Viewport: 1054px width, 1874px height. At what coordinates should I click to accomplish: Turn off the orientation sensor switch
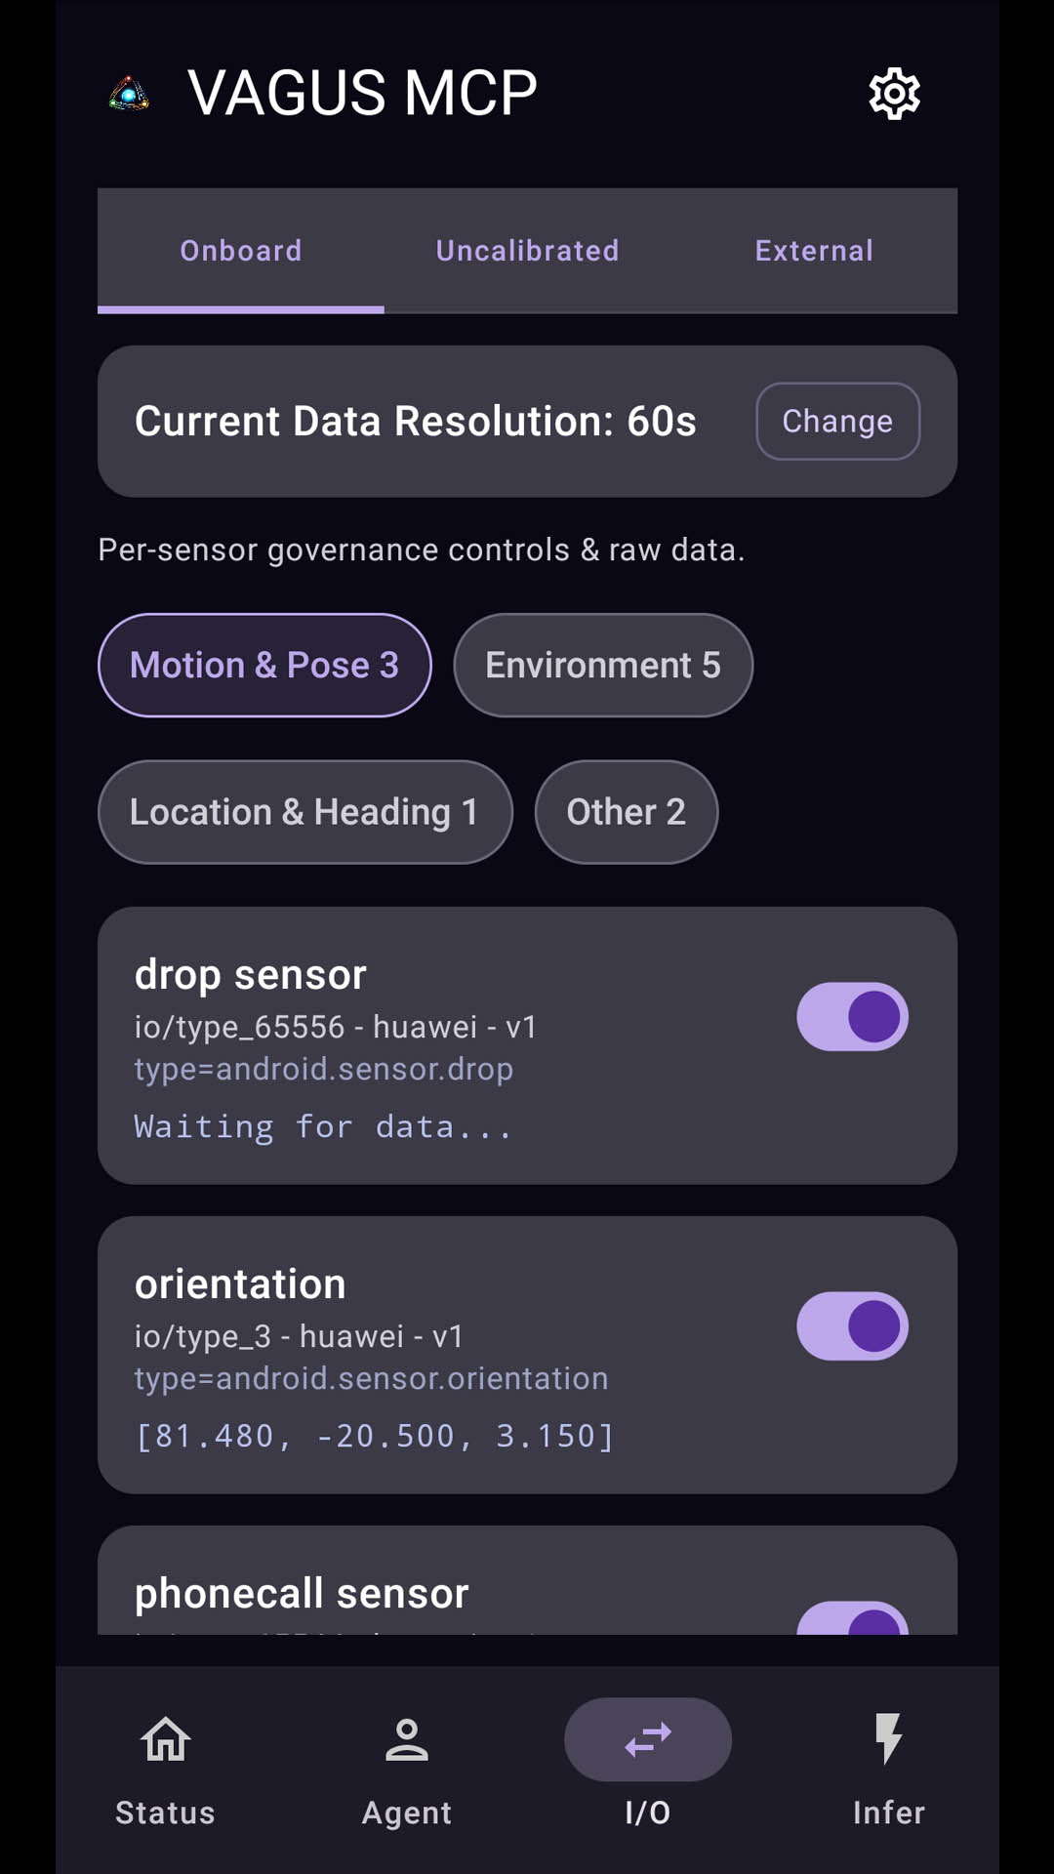click(852, 1326)
